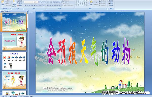Apply bullets with the Bullets icon
The height and width of the screenshot is (97, 152).
tap(48, 2)
